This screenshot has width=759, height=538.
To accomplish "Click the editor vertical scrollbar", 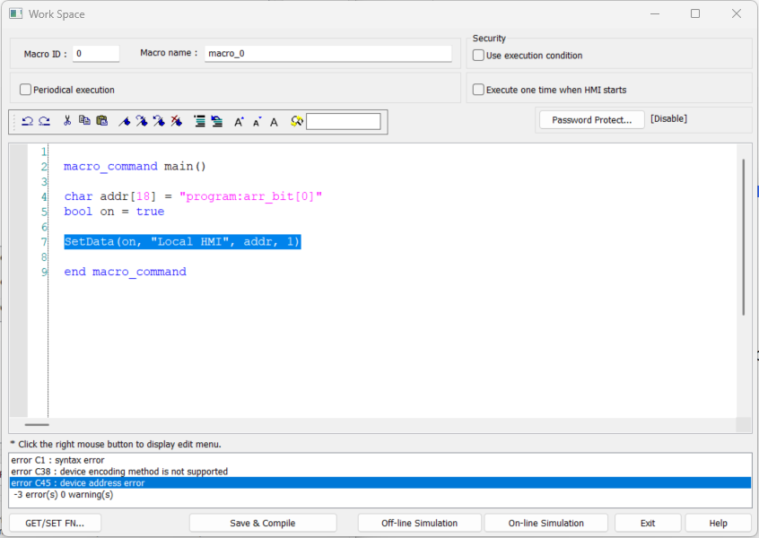I will 743,237.
